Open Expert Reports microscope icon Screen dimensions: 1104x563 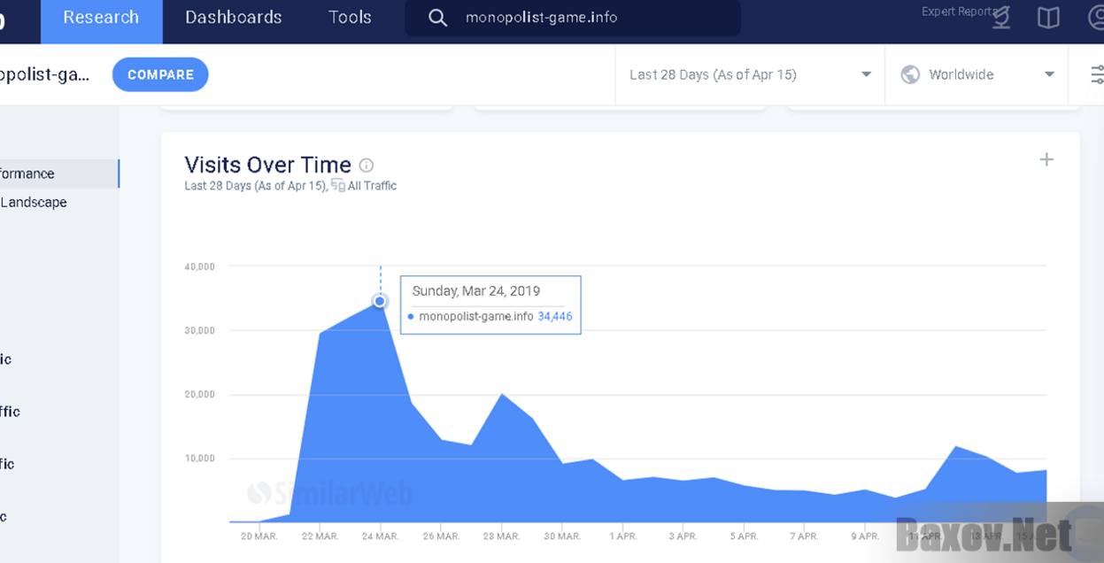[1001, 18]
